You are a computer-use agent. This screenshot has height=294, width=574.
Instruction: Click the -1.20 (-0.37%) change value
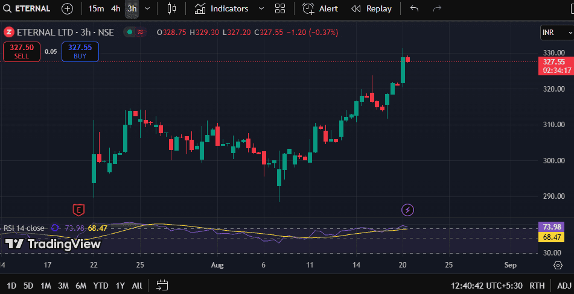[x=312, y=33]
